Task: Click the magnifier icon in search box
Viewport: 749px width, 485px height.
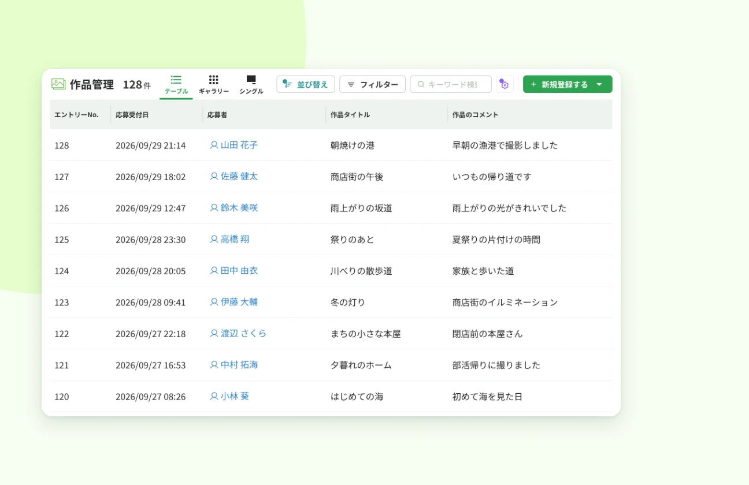Action: click(421, 84)
